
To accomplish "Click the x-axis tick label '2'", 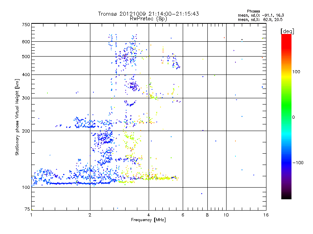I will [x=90, y=215].
